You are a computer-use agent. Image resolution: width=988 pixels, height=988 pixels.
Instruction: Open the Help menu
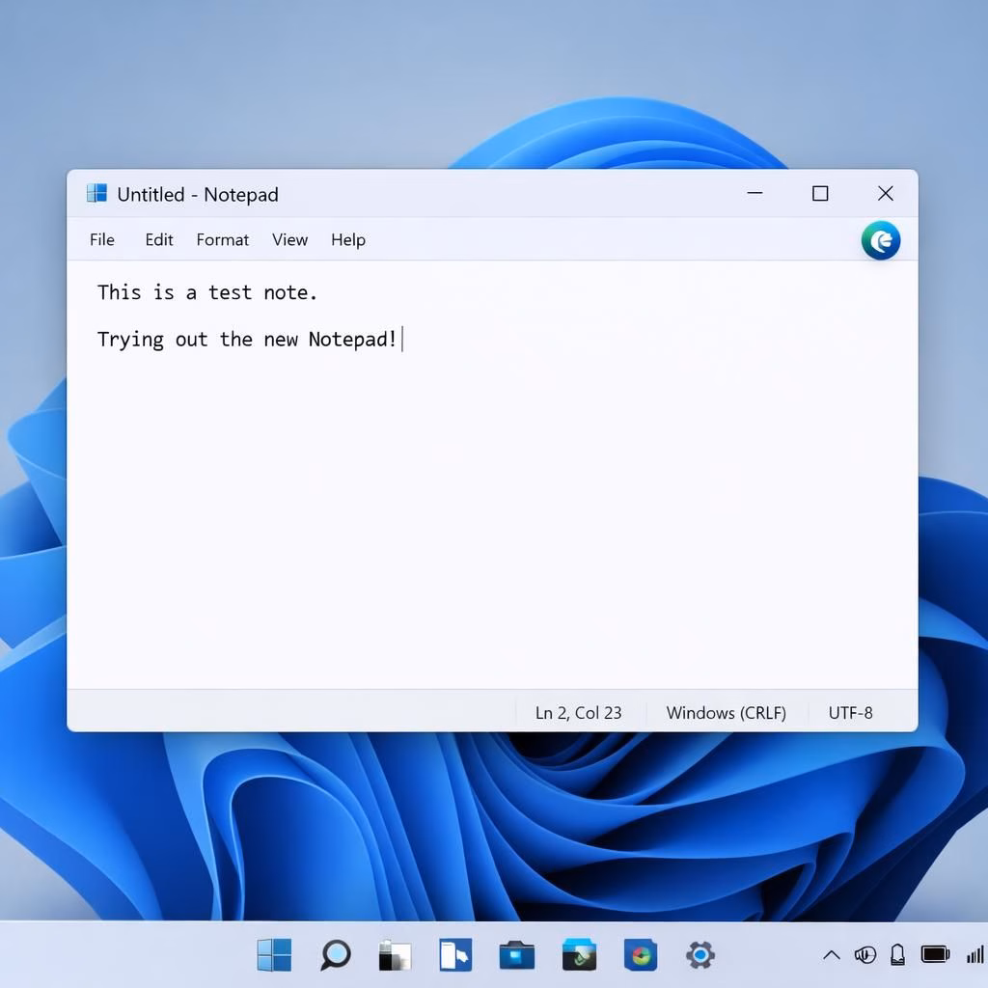pyautogui.click(x=348, y=240)
